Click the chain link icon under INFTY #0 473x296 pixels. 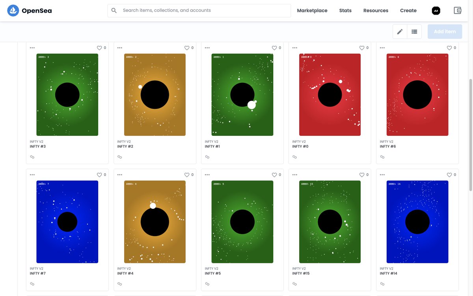coord(295,157)
